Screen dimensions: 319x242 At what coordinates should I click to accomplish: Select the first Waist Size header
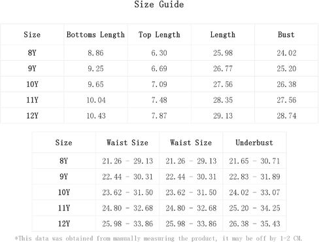click(x=127, y=143)
